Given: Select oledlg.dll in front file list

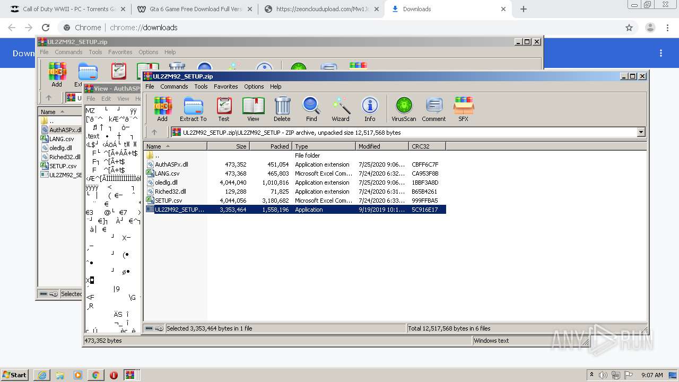Looking at the screenshot, I should [295, 183].
